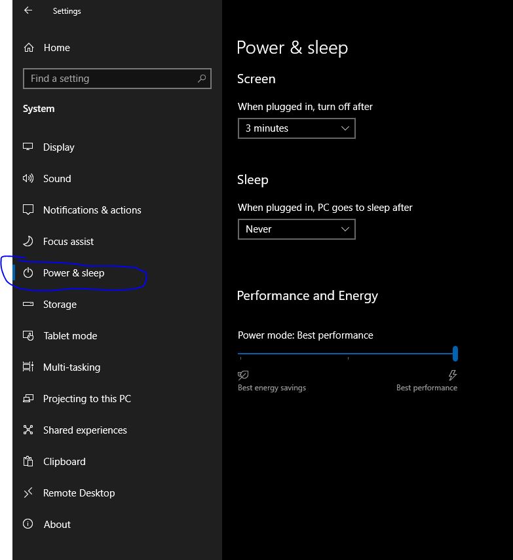The image size is (513, 560).
Task: Click the Shared experiences icon
Action: click(28, 430)
